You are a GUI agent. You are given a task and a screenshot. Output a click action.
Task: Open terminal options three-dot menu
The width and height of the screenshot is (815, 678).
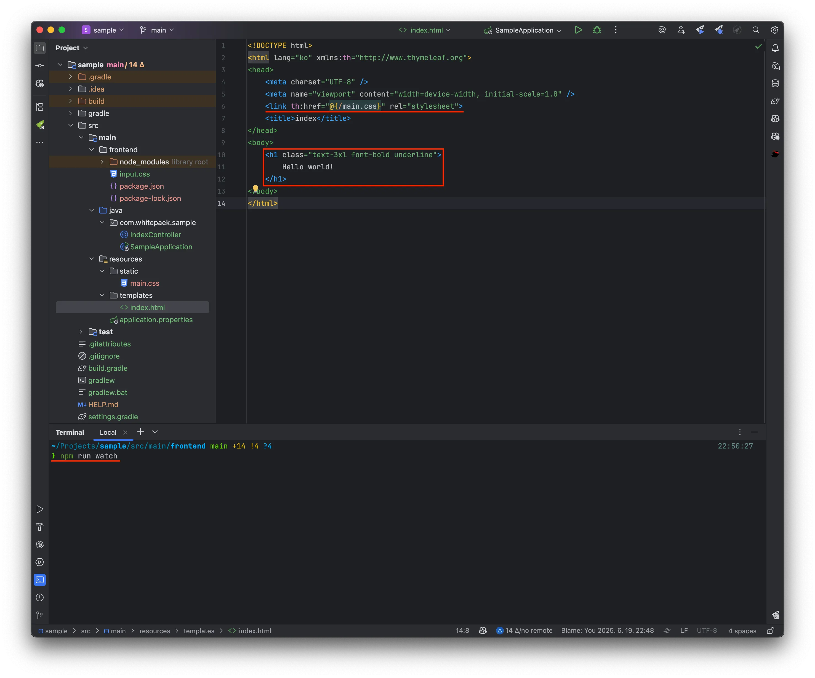pos(740,432)
